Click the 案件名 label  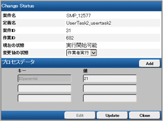point(9,16)
